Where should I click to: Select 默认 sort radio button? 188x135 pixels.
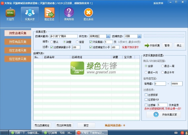pos(51,42)
